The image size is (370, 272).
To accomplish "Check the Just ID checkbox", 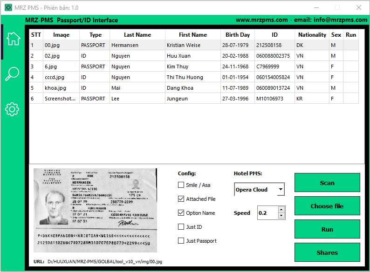I will tap(181, 227).
